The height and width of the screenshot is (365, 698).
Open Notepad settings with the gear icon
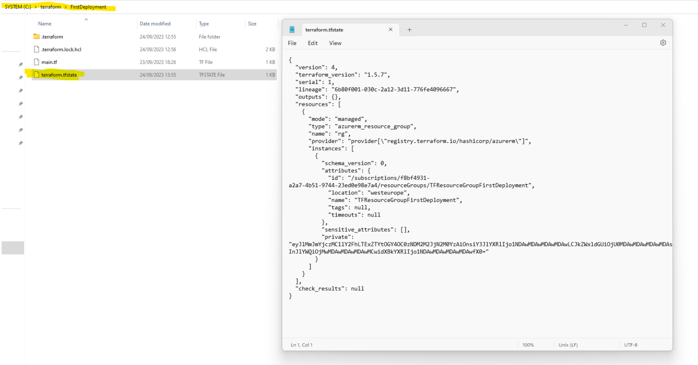(663, 42)
